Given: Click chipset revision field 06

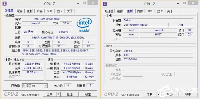Looking at the screenshot, I should pos(189,30).
